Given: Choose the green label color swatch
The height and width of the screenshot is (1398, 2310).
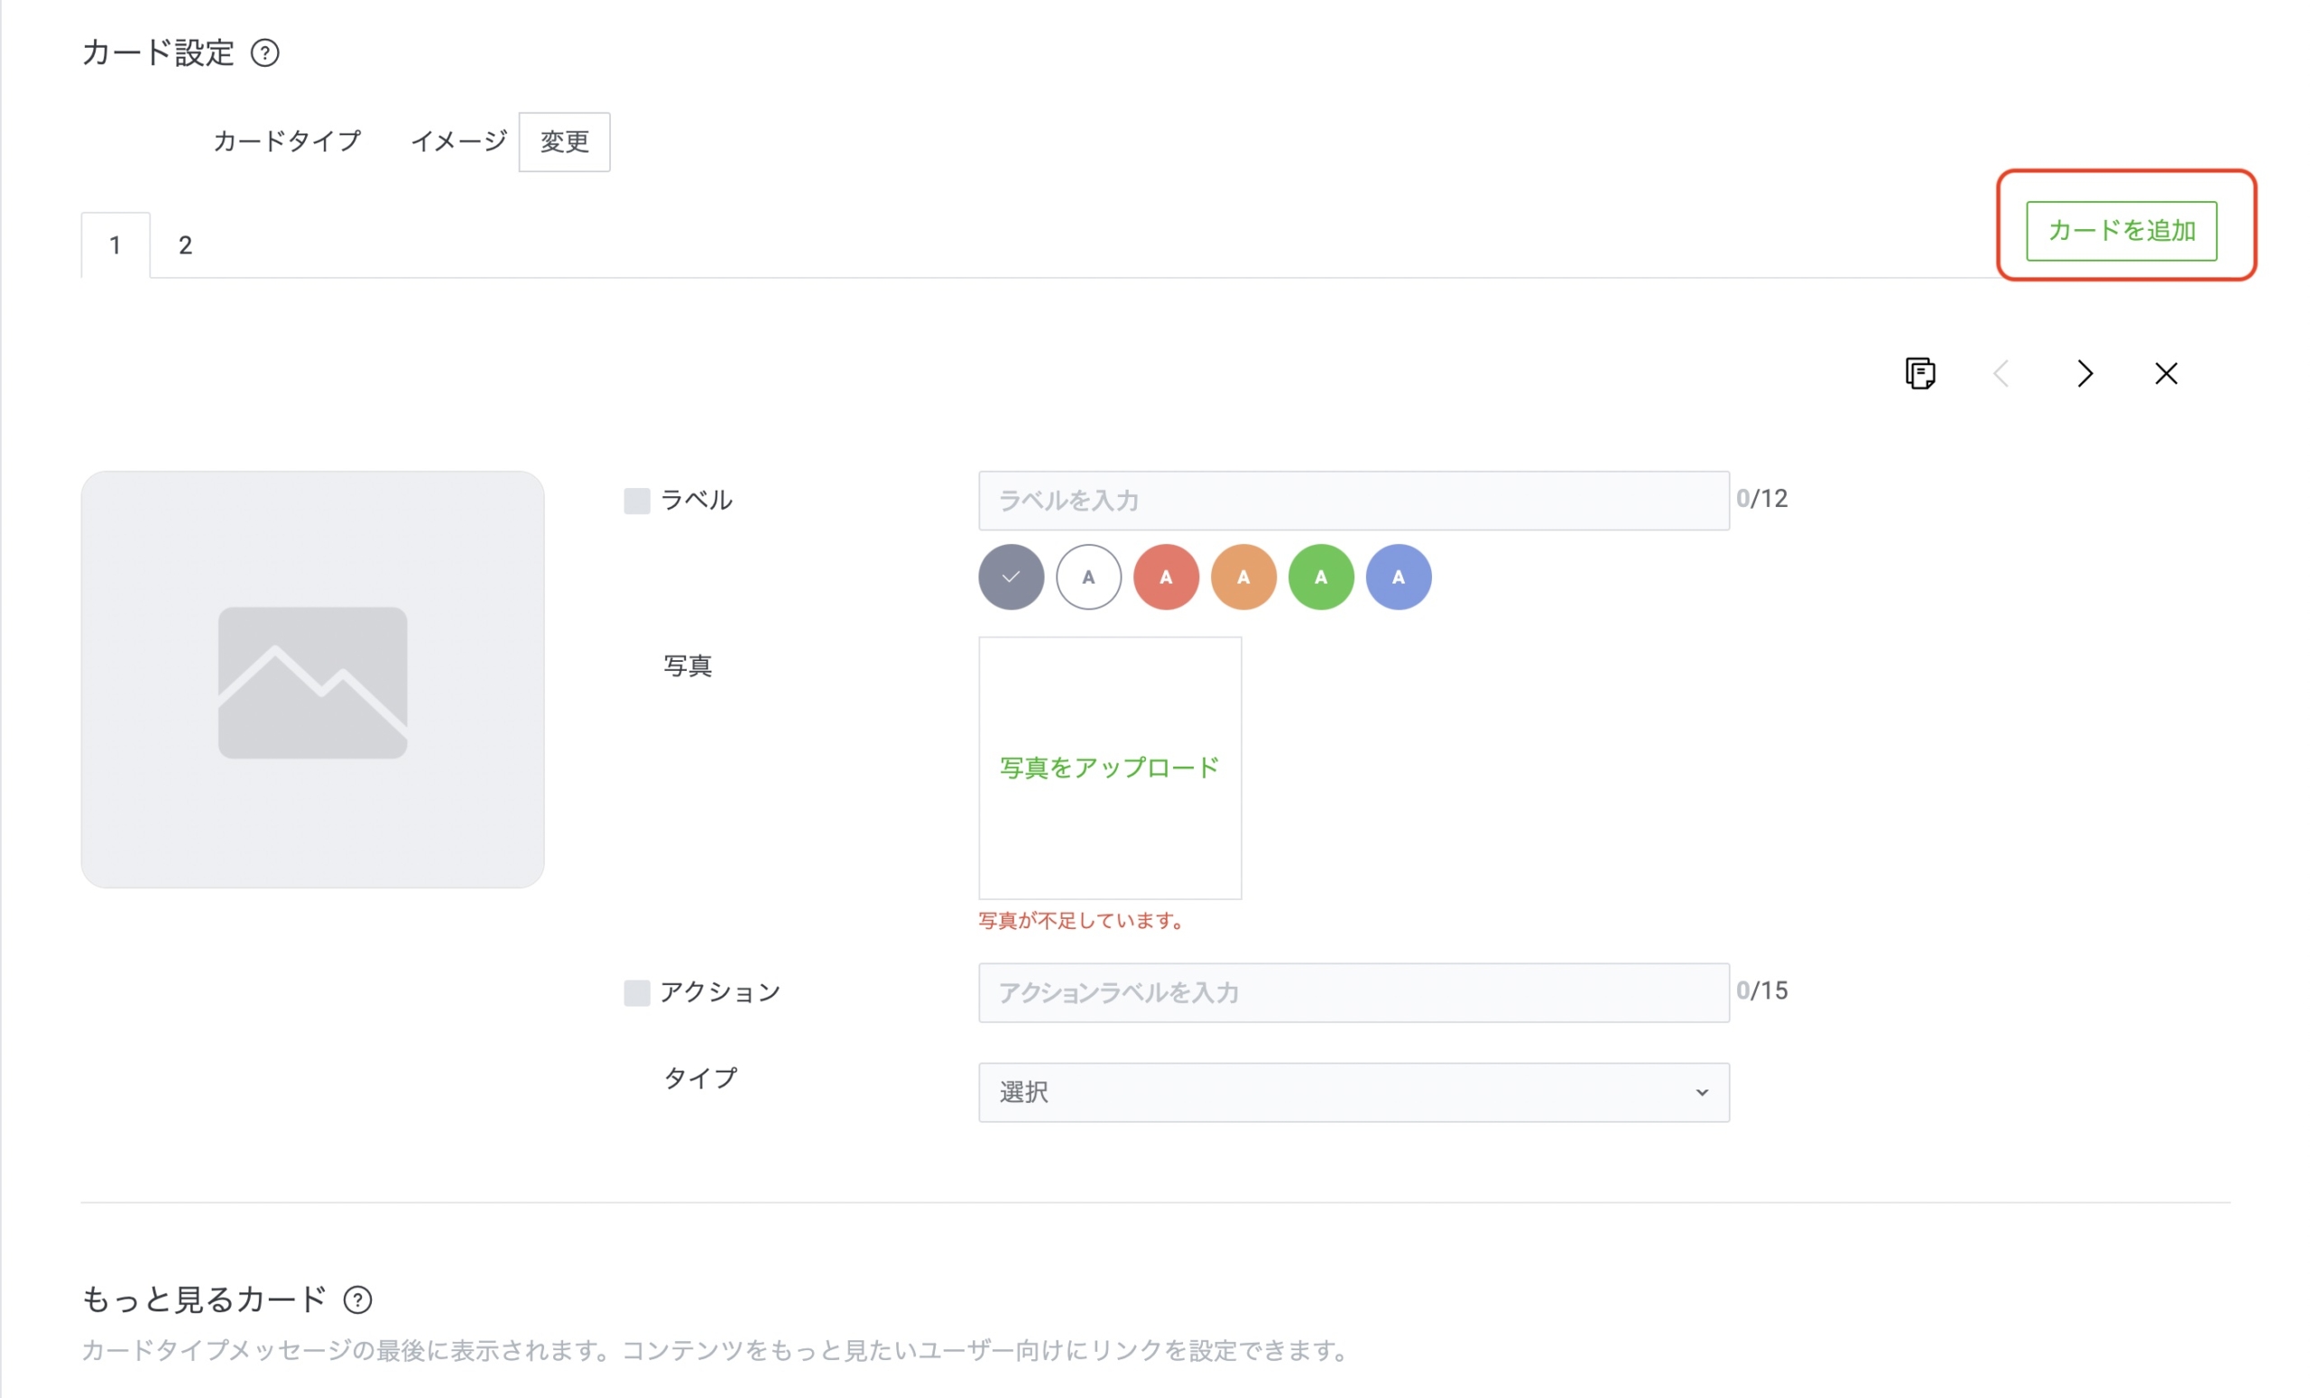Looking at the screenshot, I should (x=1320, y=577).
